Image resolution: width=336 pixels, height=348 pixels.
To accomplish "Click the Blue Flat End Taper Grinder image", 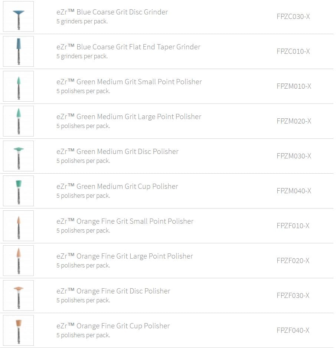I will pyautogui.click(x=19, y=51).
